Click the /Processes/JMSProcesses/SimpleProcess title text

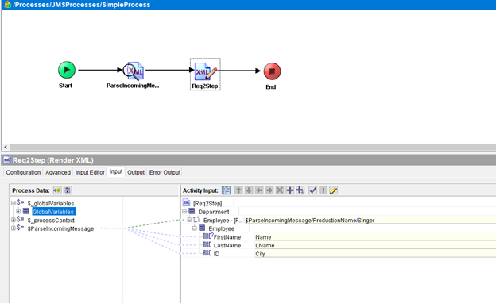(x=82, y=5)
